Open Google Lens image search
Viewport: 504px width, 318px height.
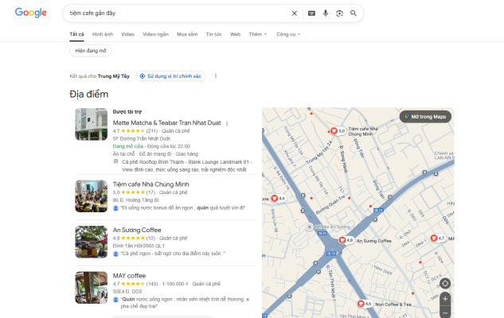[x=339, y=14]
